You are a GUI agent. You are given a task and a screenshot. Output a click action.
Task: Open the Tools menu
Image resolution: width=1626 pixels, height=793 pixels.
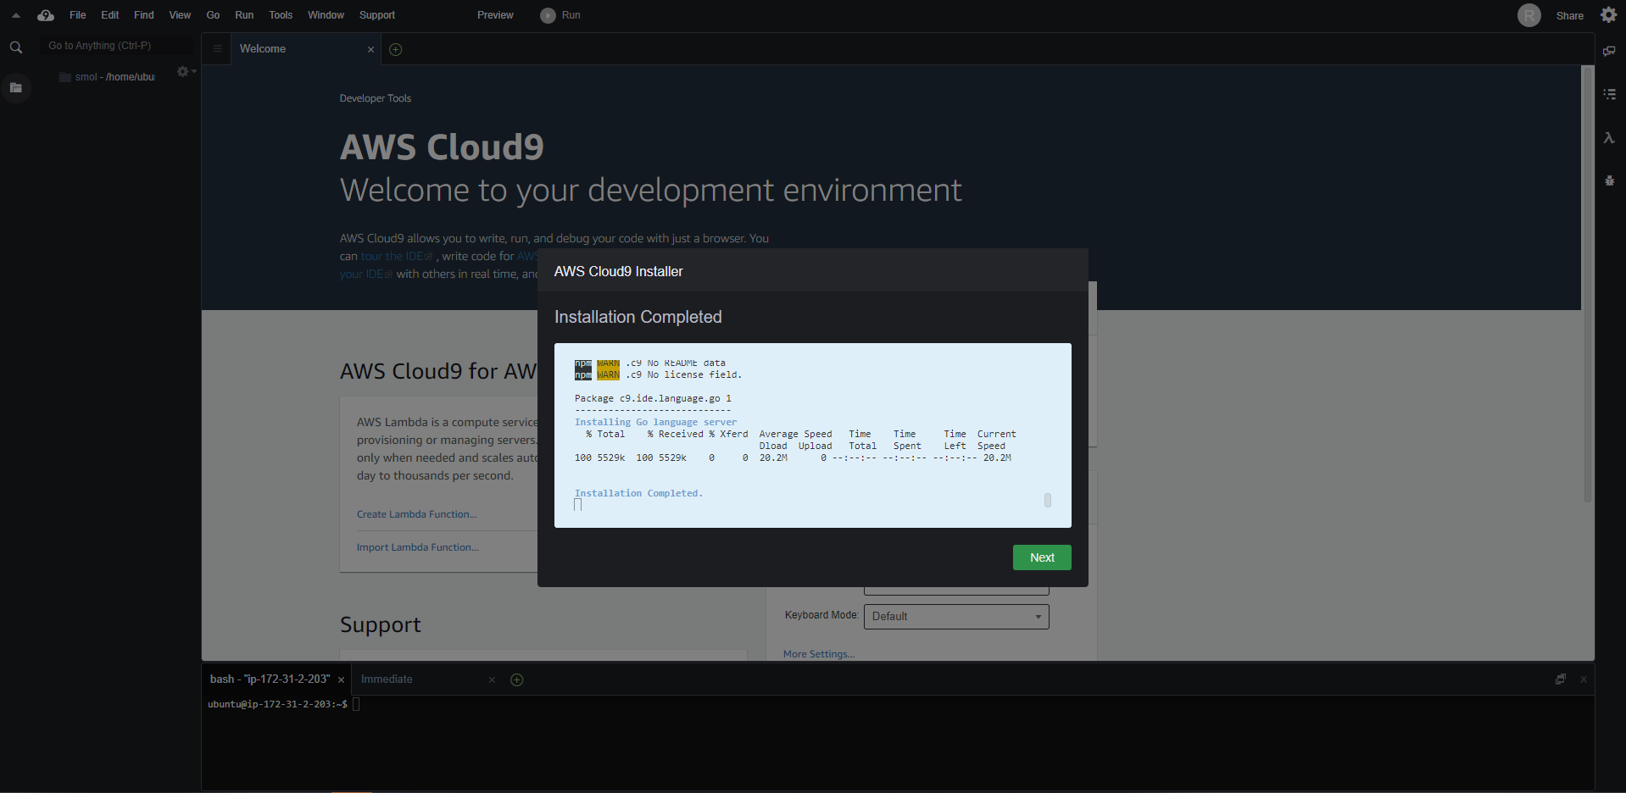281,15
